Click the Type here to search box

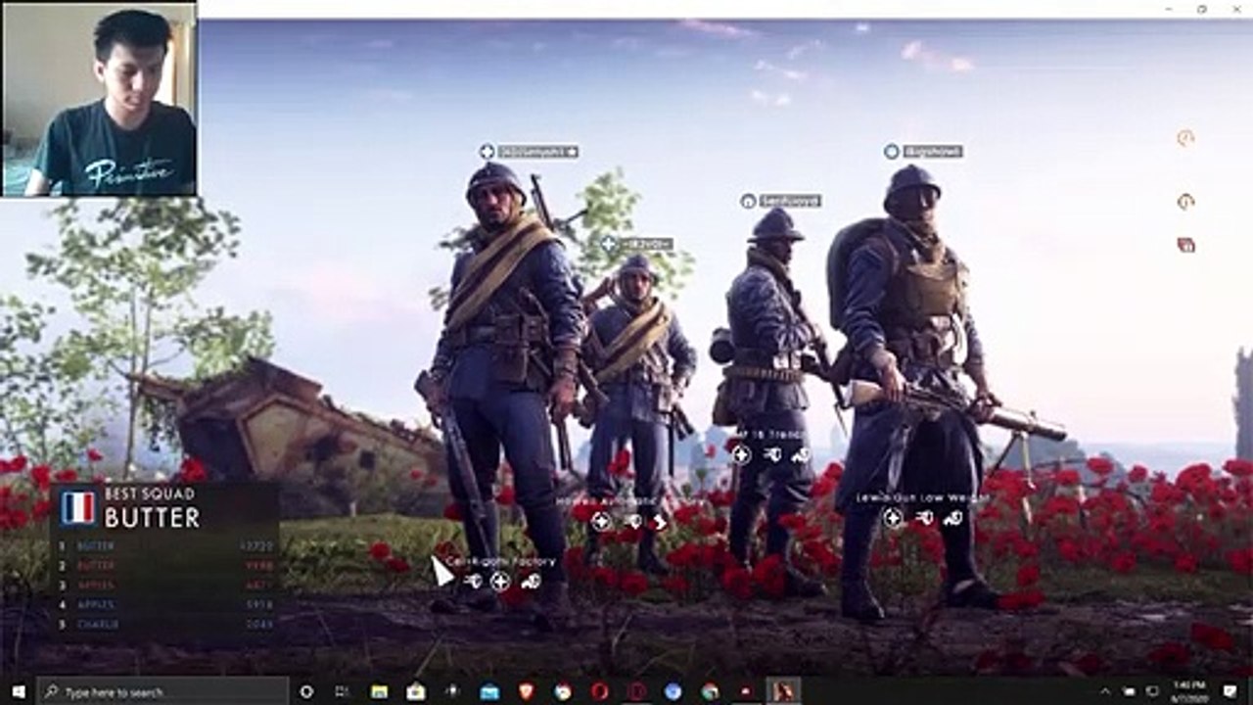(x=162, y=691)
